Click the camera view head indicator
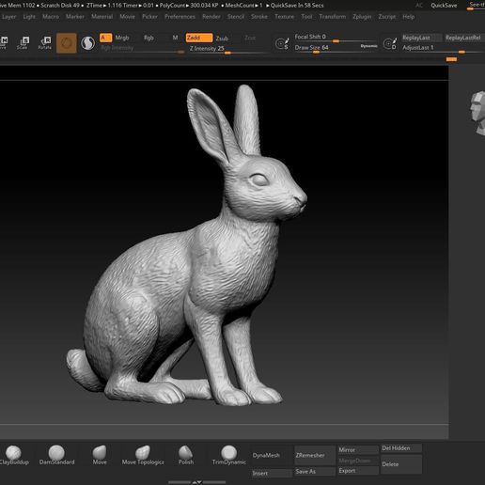The image size is (485, 485). [x=477, y=113]
